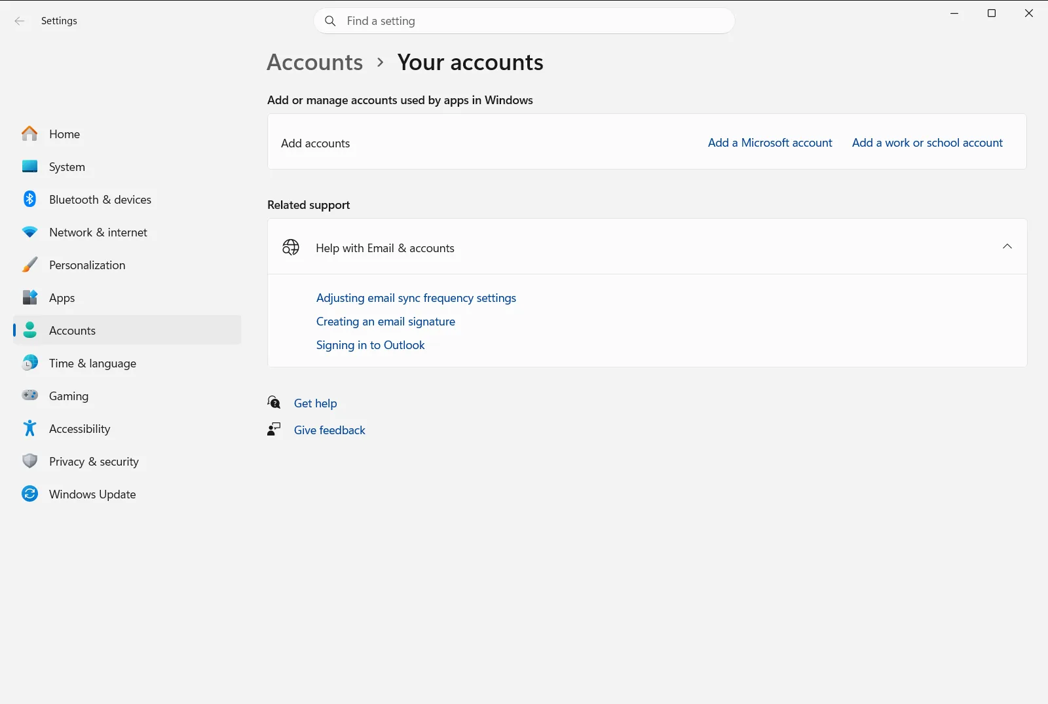The width and height of the screenshot is (1048, 704).
Task: Click the Network wifi icon
Action: tap(29, 232)
